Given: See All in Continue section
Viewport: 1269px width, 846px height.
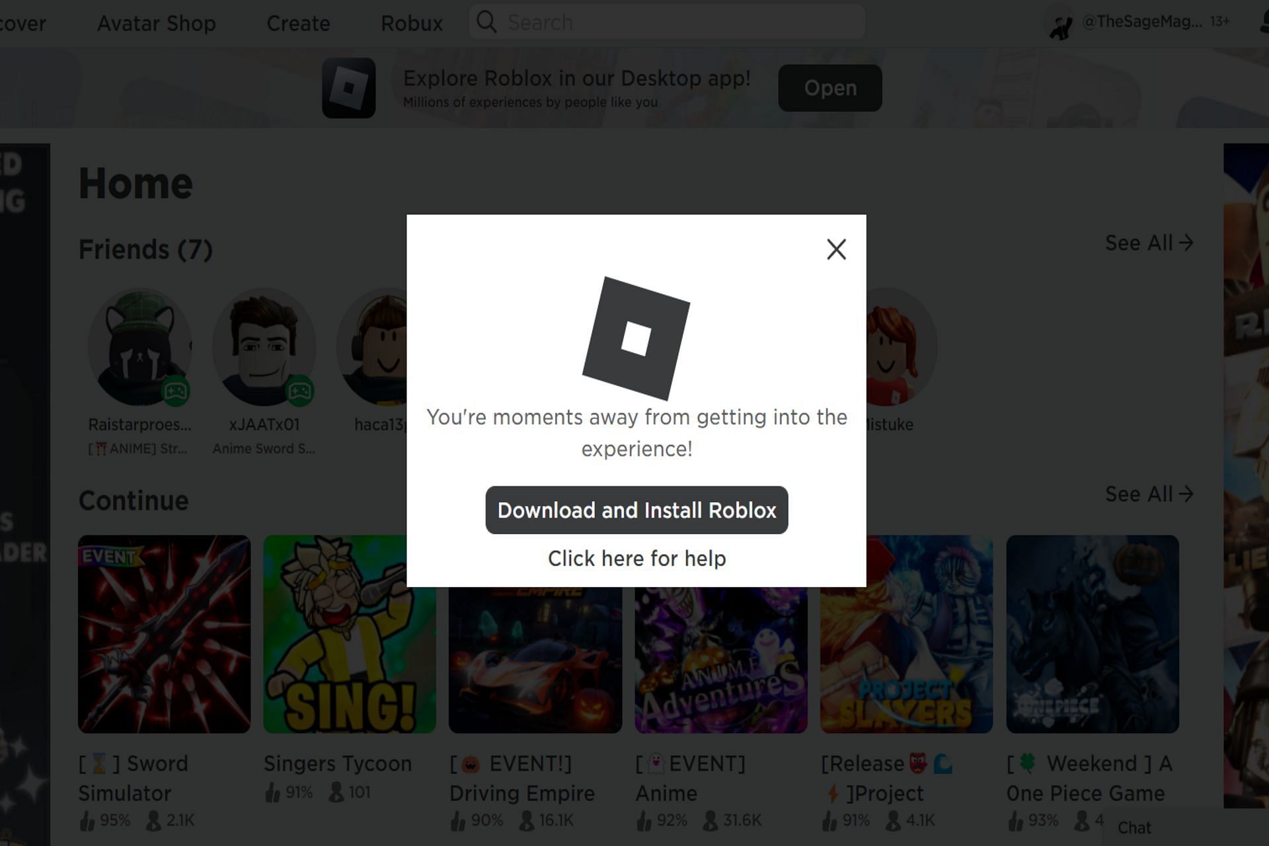Looking at the screenshot, I should click(1149, 494).
